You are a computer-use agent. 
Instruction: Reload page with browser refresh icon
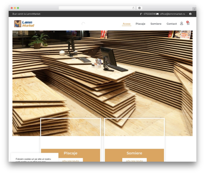click(x=133, y=8)
